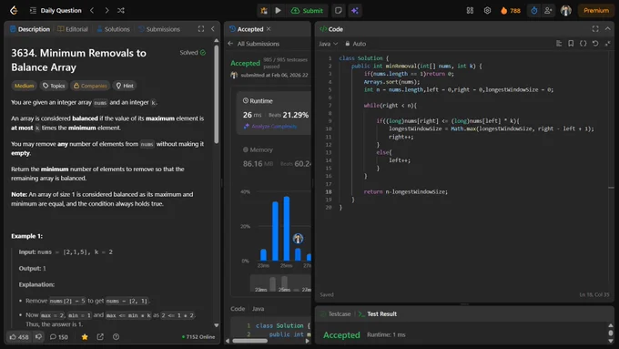Viewport: 619px width, 349px height.
Task: Open the layout grid icon
Action: point(470,11)
